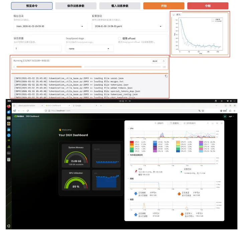
Task: Click the red 中断 abort button
Action: [207, 6]
